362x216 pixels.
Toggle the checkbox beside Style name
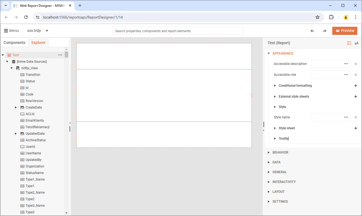click(355, 117)
